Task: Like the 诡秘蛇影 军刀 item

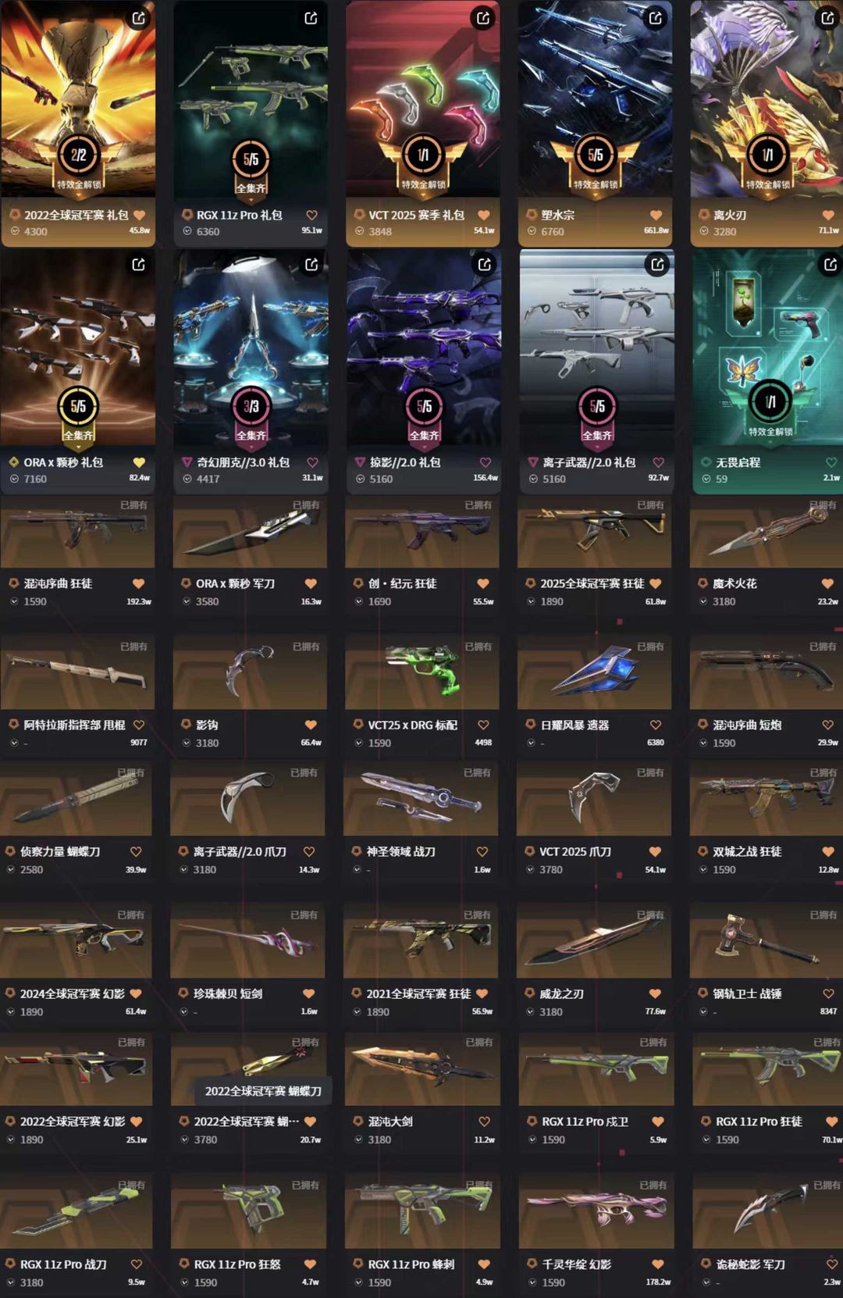Action: tap(831, 1264)
